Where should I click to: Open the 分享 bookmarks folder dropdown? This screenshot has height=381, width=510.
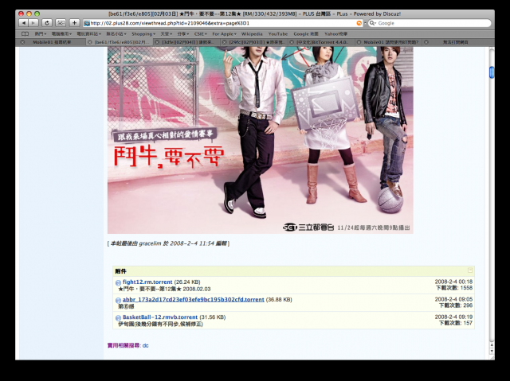pos(183,33)
